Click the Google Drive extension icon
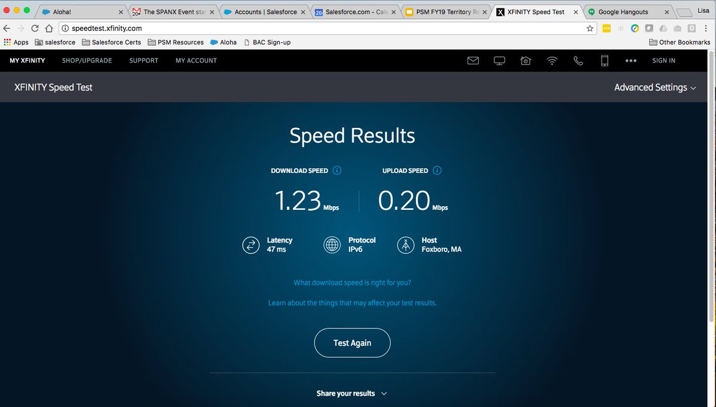The height and width of the screenshot is (407, 716). click(663, 28)
